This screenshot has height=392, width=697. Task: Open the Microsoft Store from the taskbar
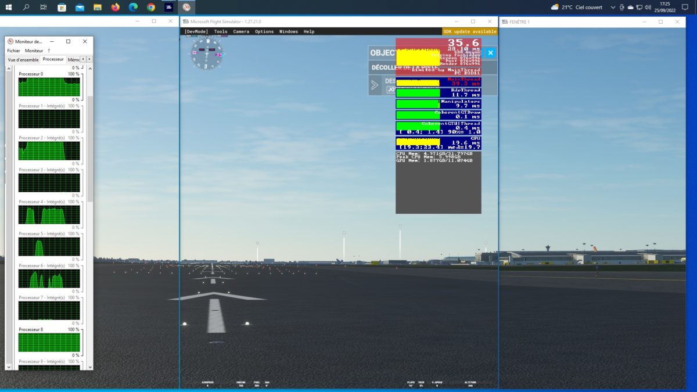click(x=62, y=7)
